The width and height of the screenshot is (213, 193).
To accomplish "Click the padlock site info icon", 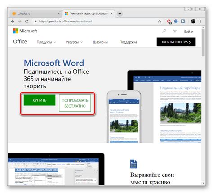I will pos(35,22).
